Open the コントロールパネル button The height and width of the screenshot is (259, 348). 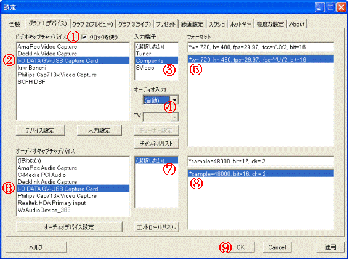156,227
